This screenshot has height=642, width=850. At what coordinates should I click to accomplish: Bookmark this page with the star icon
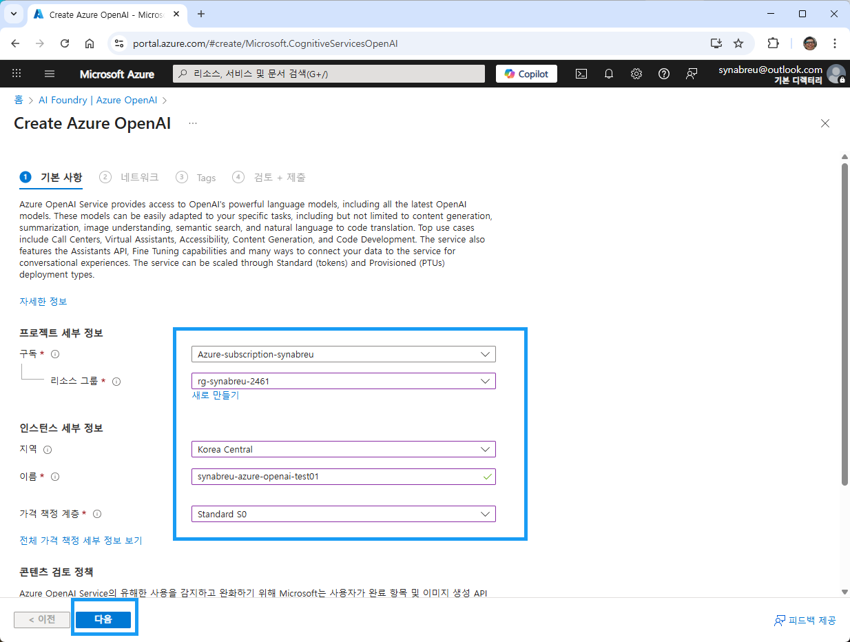[x=738, y=43]
